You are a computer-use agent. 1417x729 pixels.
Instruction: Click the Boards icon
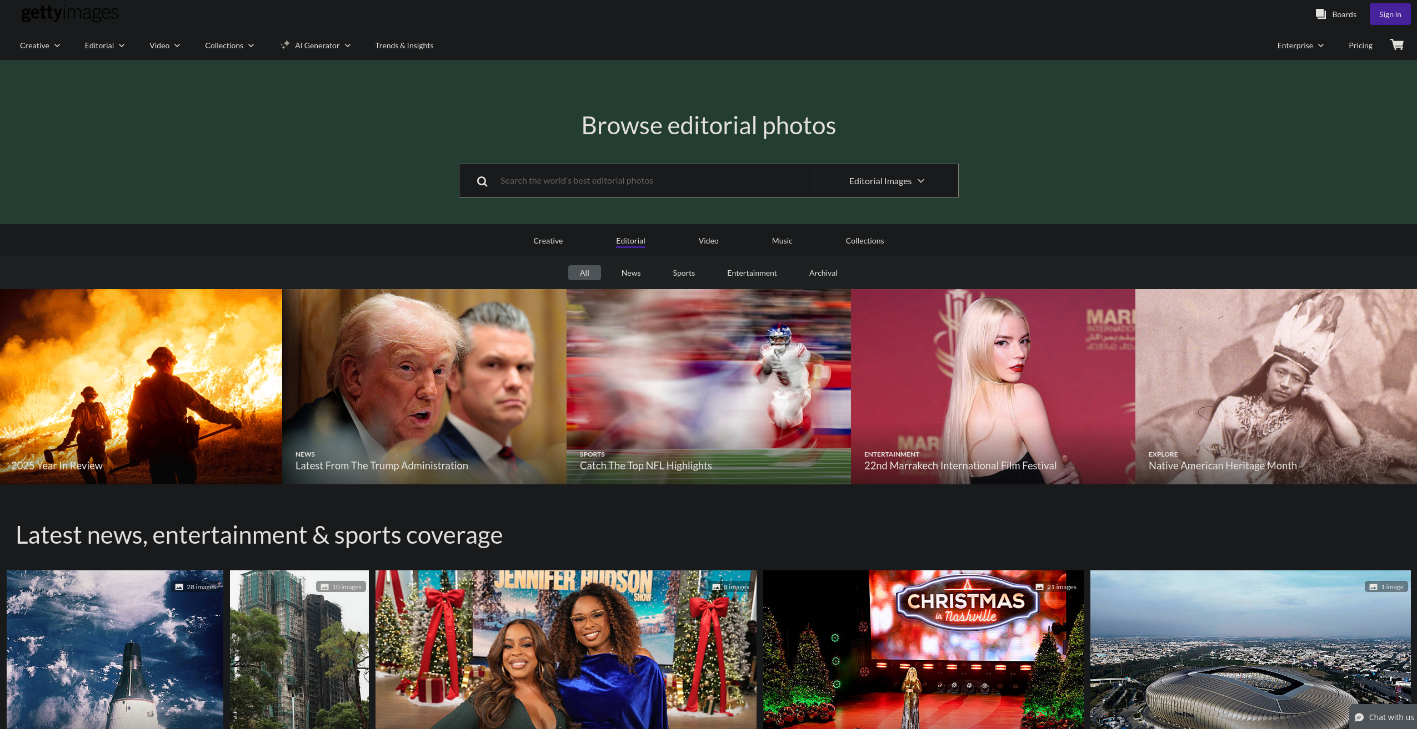coord(1321,14)
